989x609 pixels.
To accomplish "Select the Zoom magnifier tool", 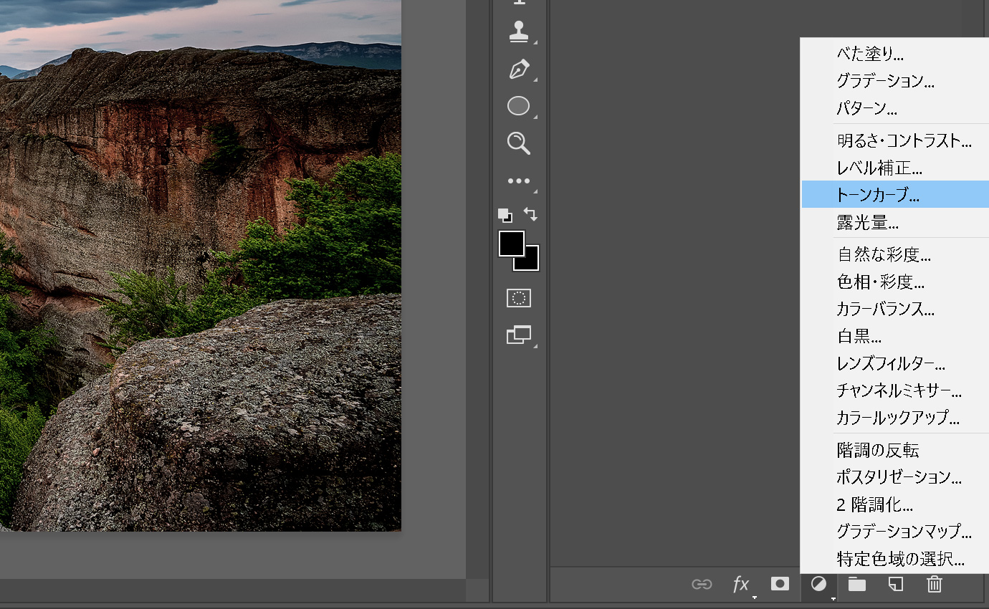I will pyautogui.click(x=518, y=143).
